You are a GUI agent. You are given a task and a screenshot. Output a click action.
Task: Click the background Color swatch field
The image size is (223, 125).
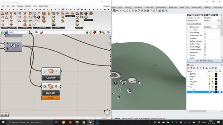click(212, 30)
